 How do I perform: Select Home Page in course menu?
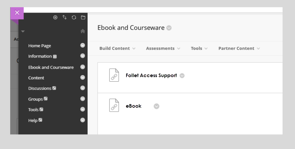[40, 46]
